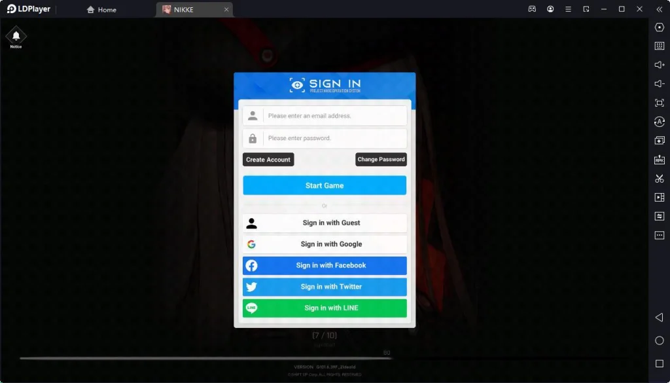Tap the Android recent apps square button

click(660, 364)
